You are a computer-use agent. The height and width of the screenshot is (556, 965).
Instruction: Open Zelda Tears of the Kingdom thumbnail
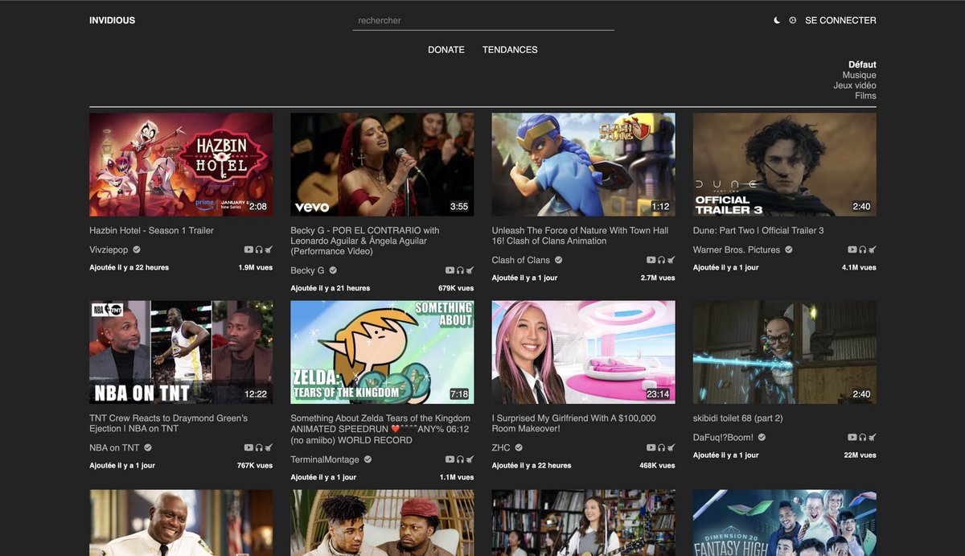point(382,352)
